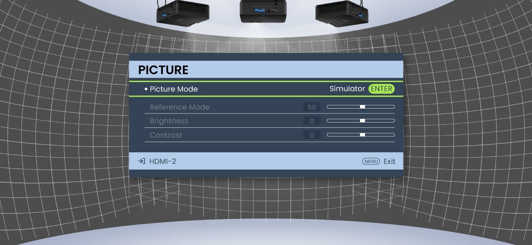Screen dimensions: 532x245
Task: Click the Reference Mode value box showing 50
Action: point(312,107)
